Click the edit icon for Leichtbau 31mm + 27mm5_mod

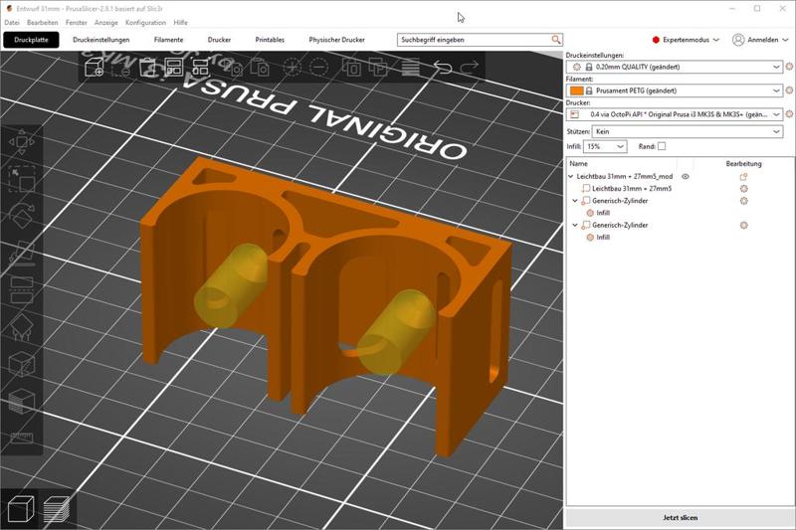point(743,176)
